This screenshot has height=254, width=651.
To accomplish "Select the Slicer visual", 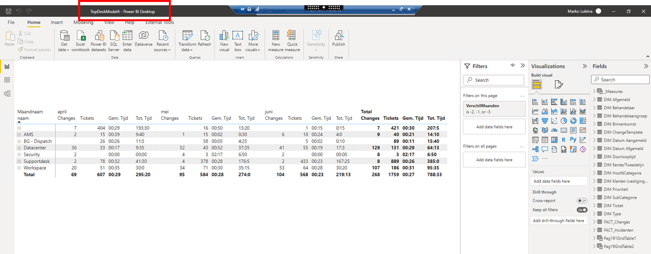I will [535, 140].
